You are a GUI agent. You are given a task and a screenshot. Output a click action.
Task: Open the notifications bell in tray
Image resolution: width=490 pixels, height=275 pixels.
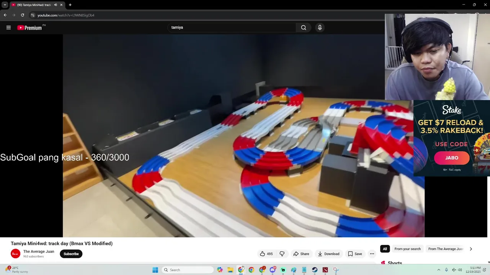click(485, 270)
